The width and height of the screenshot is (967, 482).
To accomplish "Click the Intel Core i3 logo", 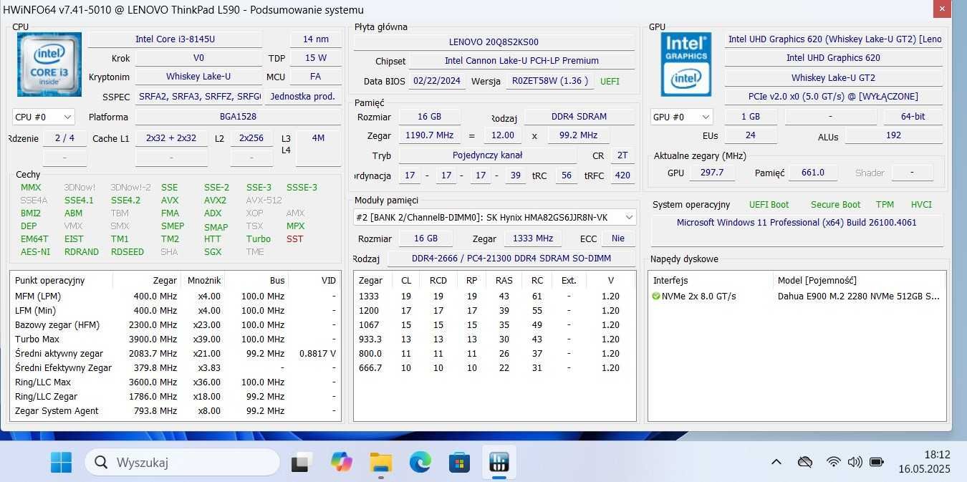I will point(49,64).
